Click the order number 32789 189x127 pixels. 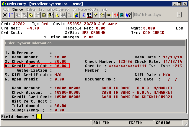pyautogui.click(x=19, y=24)
